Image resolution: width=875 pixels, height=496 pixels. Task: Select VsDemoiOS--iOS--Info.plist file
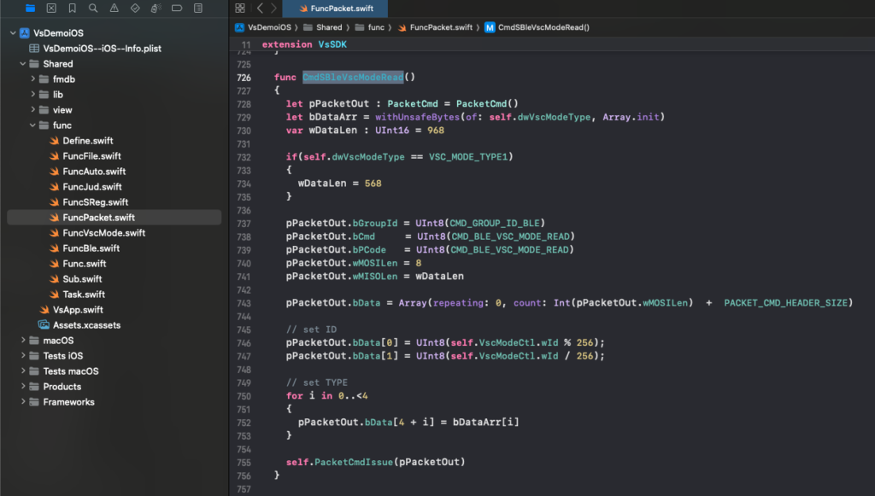click(102, 49)
